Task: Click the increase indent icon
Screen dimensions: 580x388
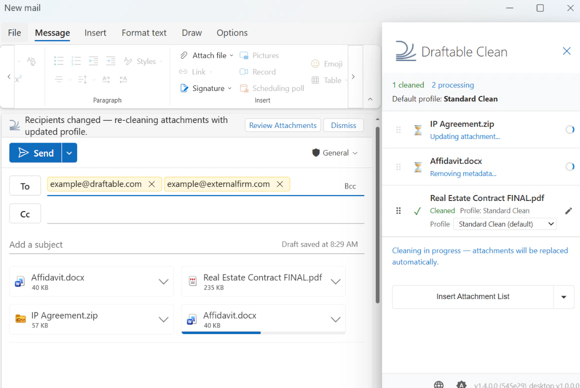Action: (x=111, y=61)
